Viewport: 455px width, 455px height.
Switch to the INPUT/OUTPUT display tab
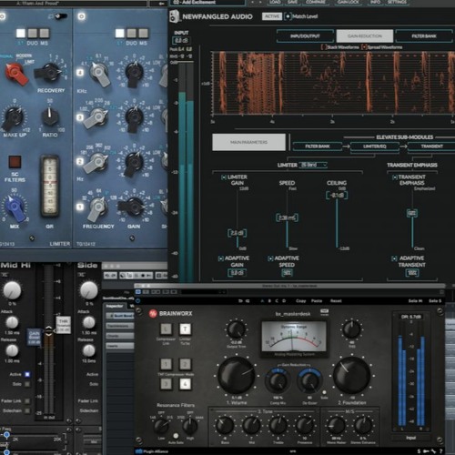point(305,36)
